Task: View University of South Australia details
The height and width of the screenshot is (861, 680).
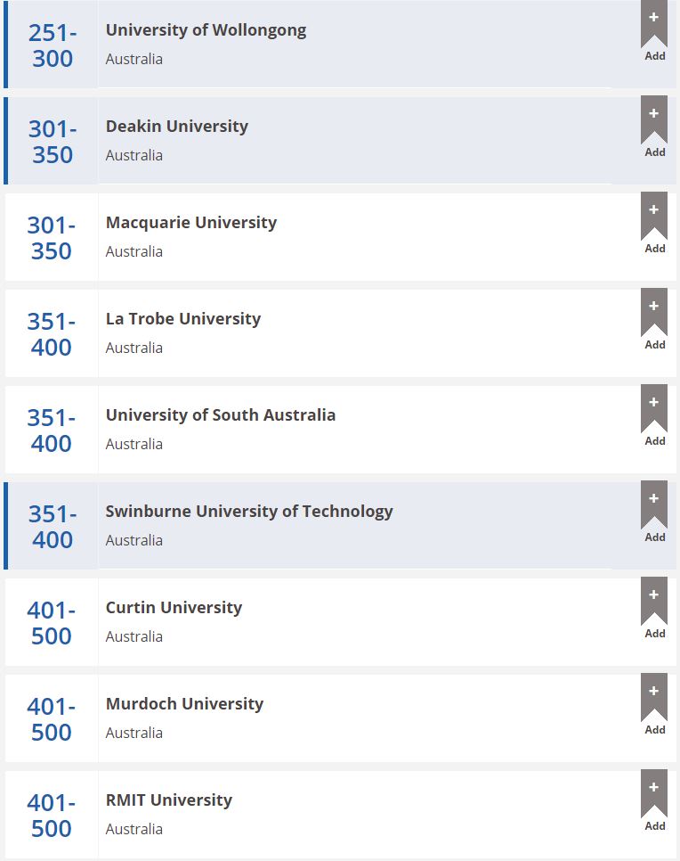Action: (221, 414)
